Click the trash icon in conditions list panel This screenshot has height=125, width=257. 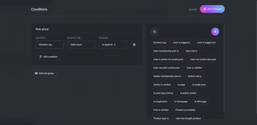click(x=154, y=32)
